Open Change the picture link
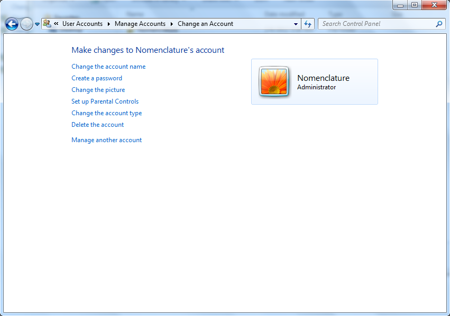Image resolution: width=450 pixels, height=316 pixels. tap(98, 90)
